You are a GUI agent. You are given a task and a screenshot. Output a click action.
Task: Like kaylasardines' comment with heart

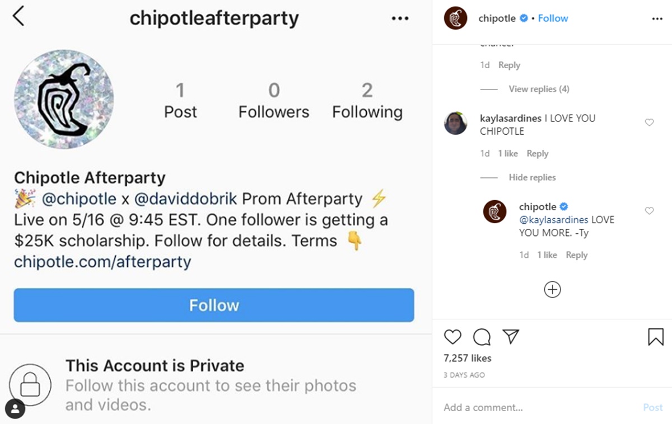[x=650, y=123]
